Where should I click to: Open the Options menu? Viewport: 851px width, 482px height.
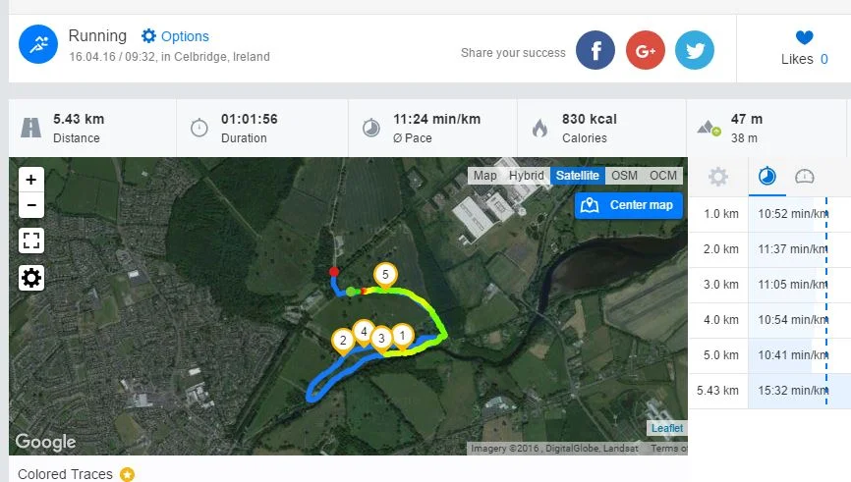point(175,36)
